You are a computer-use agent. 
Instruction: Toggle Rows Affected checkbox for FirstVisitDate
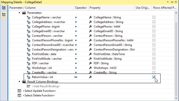coord(154,54)
